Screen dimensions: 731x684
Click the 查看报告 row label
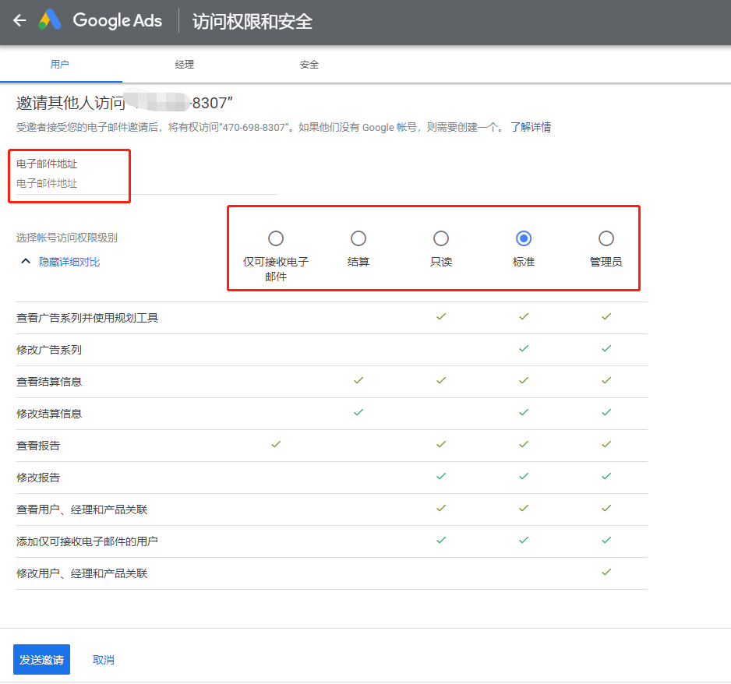coord(38,446)
